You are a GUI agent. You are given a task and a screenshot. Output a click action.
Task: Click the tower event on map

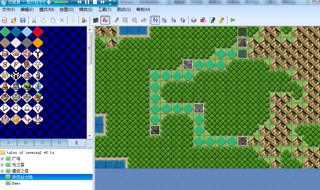[x=242, y=43]
